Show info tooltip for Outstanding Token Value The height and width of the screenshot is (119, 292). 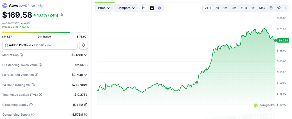click(x=40, y=65)
